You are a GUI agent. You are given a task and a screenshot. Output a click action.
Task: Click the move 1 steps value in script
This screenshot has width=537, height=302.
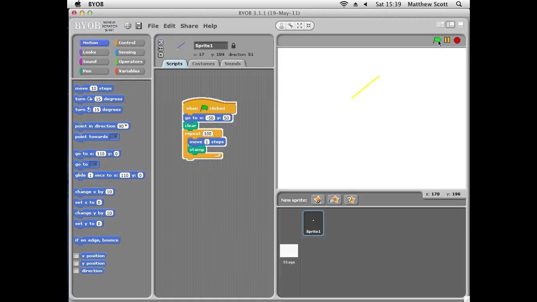[207, 142]
